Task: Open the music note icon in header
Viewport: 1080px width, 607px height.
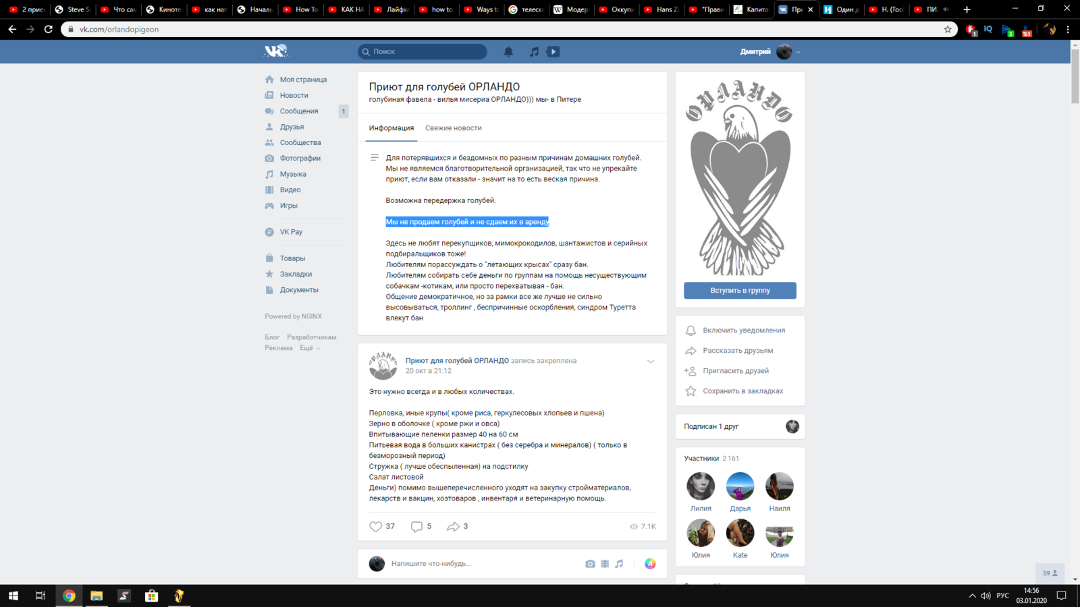Action: pyautogui.click(x=534, y=52)
